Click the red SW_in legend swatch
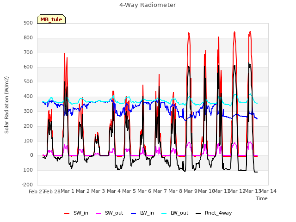Image resolution: width=296 pixels, height=222 pixels. coord(67,214)
